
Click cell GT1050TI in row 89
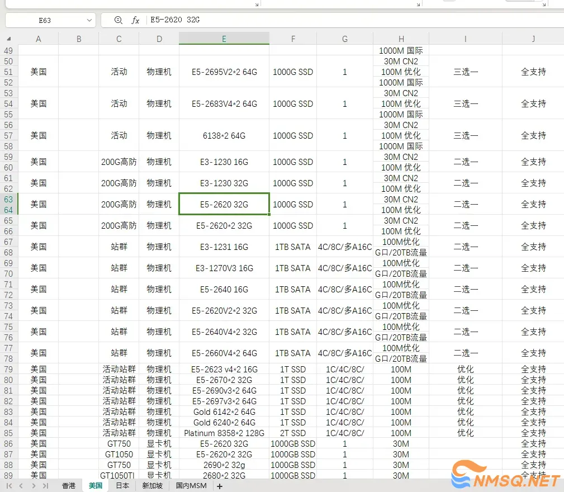[x=119, y=475]
